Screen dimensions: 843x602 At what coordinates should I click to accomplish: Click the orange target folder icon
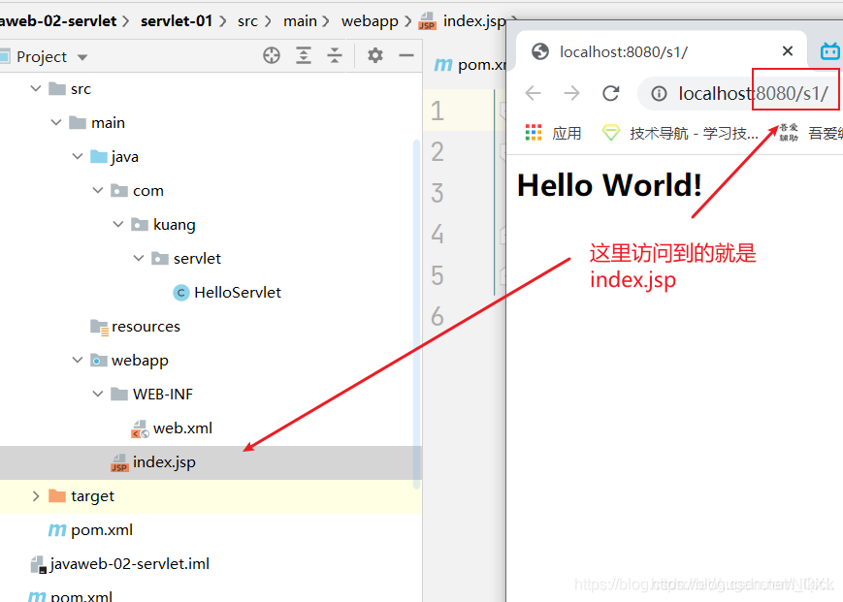tap(57, 495)
